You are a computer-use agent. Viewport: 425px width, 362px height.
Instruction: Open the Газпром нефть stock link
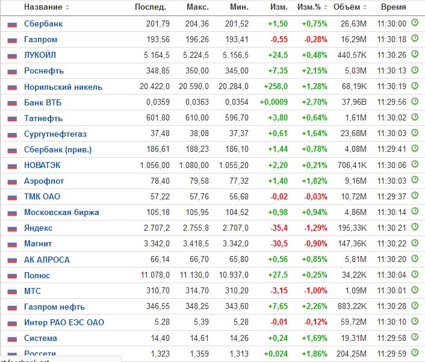point(55,307)
